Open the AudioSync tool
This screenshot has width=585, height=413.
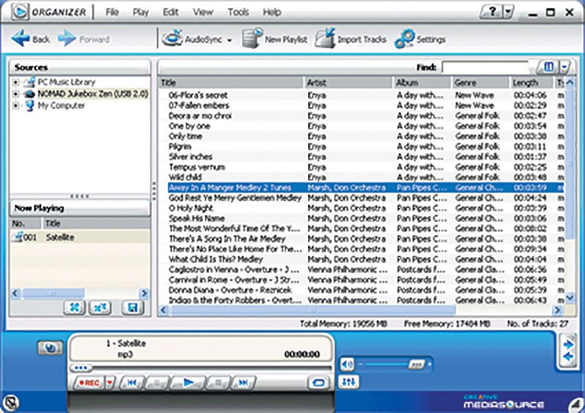[x=192, y=39]
